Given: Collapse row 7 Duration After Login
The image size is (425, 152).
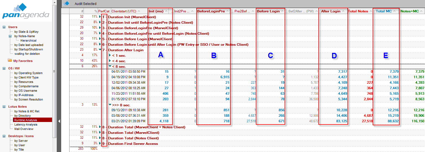Looking at the screenshot, I should click(x=100, y=50).
